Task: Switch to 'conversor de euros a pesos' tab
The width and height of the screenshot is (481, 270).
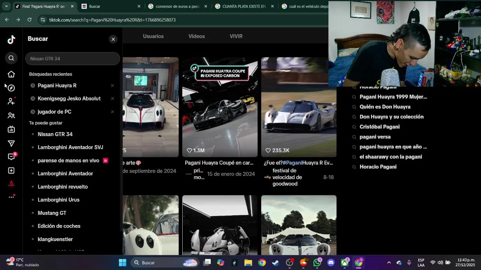Action: click(x=177, y=6)
